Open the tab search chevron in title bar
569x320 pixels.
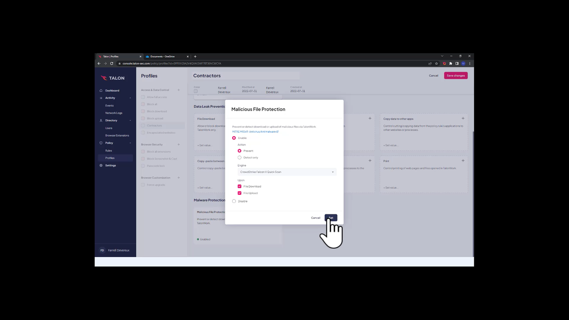pos(442,56)
